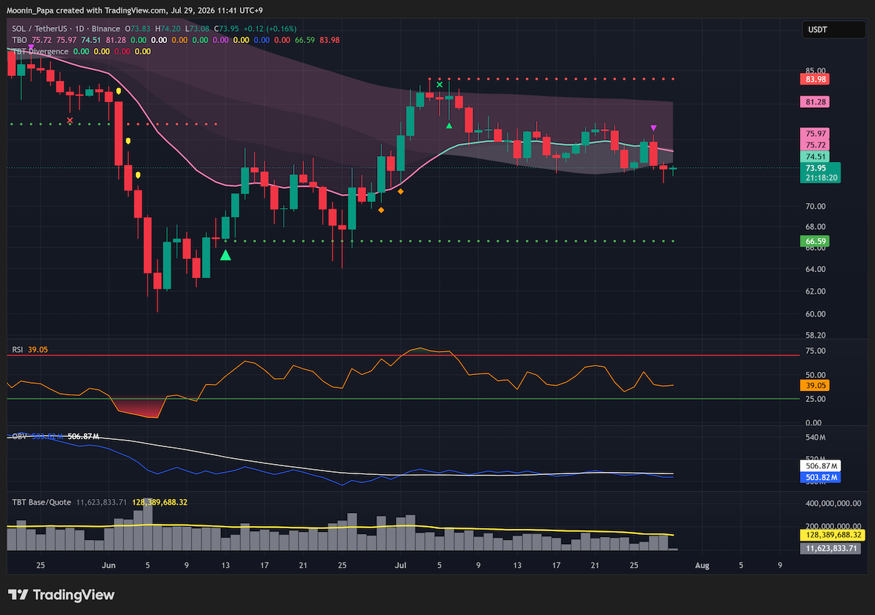Screen dimensions: 875x615
Task: Click the current price 73.95 countdown label
Action: [x=820, y=173]
